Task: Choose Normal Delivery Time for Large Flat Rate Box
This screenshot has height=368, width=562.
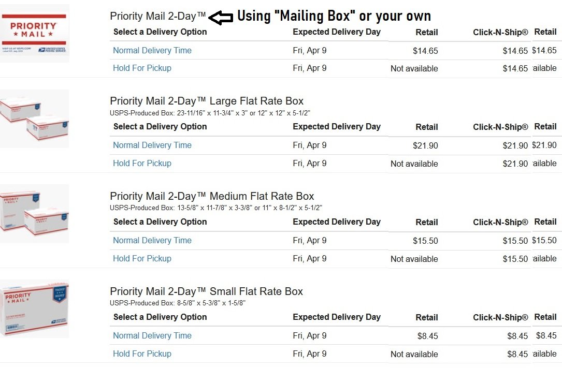Action: [x=152, y=145]
